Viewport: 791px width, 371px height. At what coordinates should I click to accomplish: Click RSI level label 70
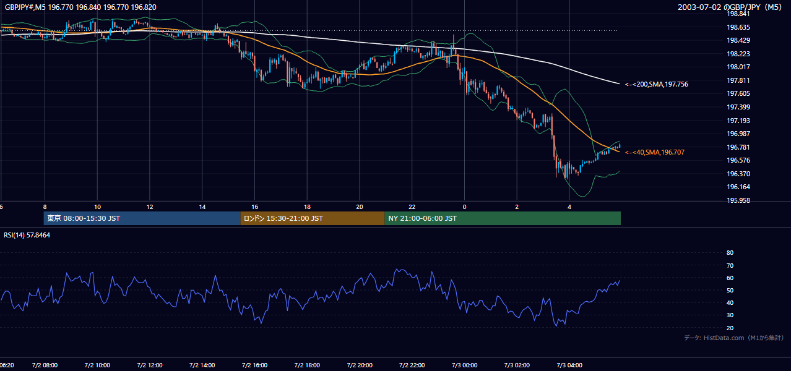click(730, 265)
